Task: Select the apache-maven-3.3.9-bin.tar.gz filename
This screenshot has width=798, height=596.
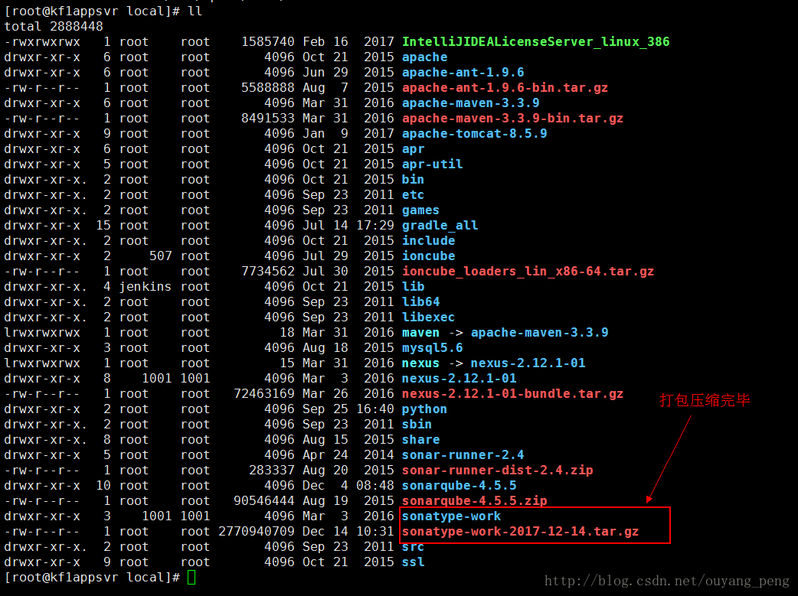Action: click(512, 118)
